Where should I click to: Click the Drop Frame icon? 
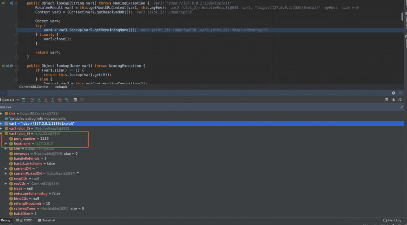coord(60,100)
